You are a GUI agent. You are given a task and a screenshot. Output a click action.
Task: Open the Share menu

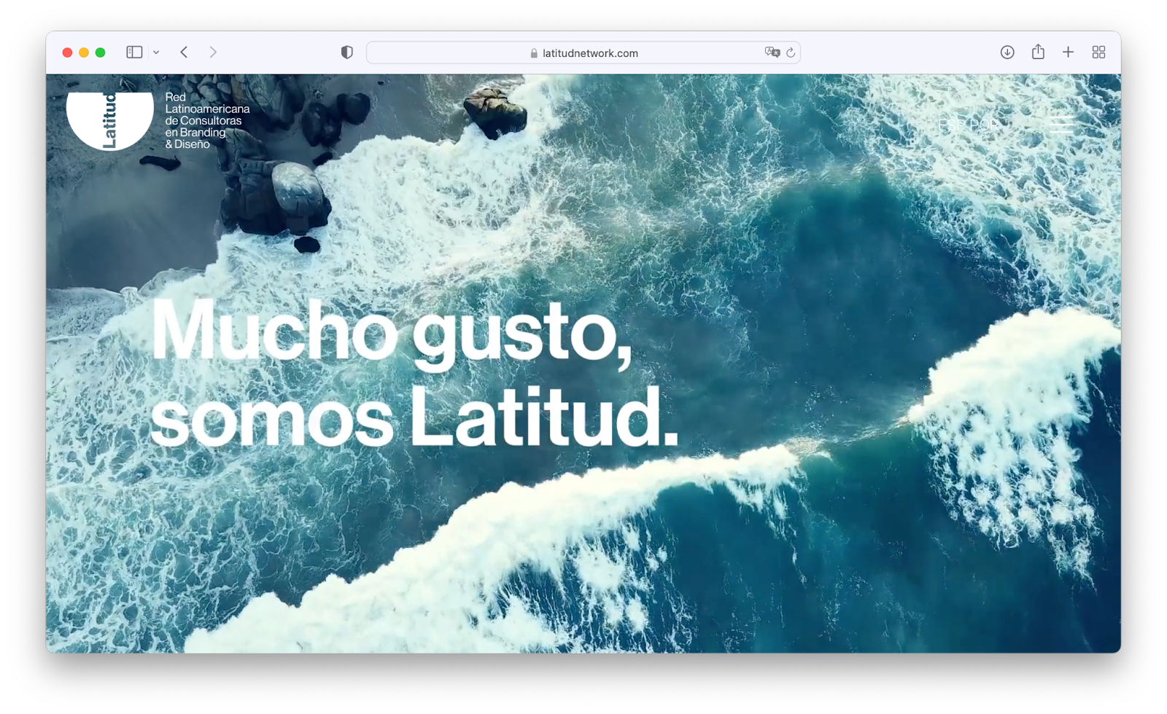coord(1038,52)
